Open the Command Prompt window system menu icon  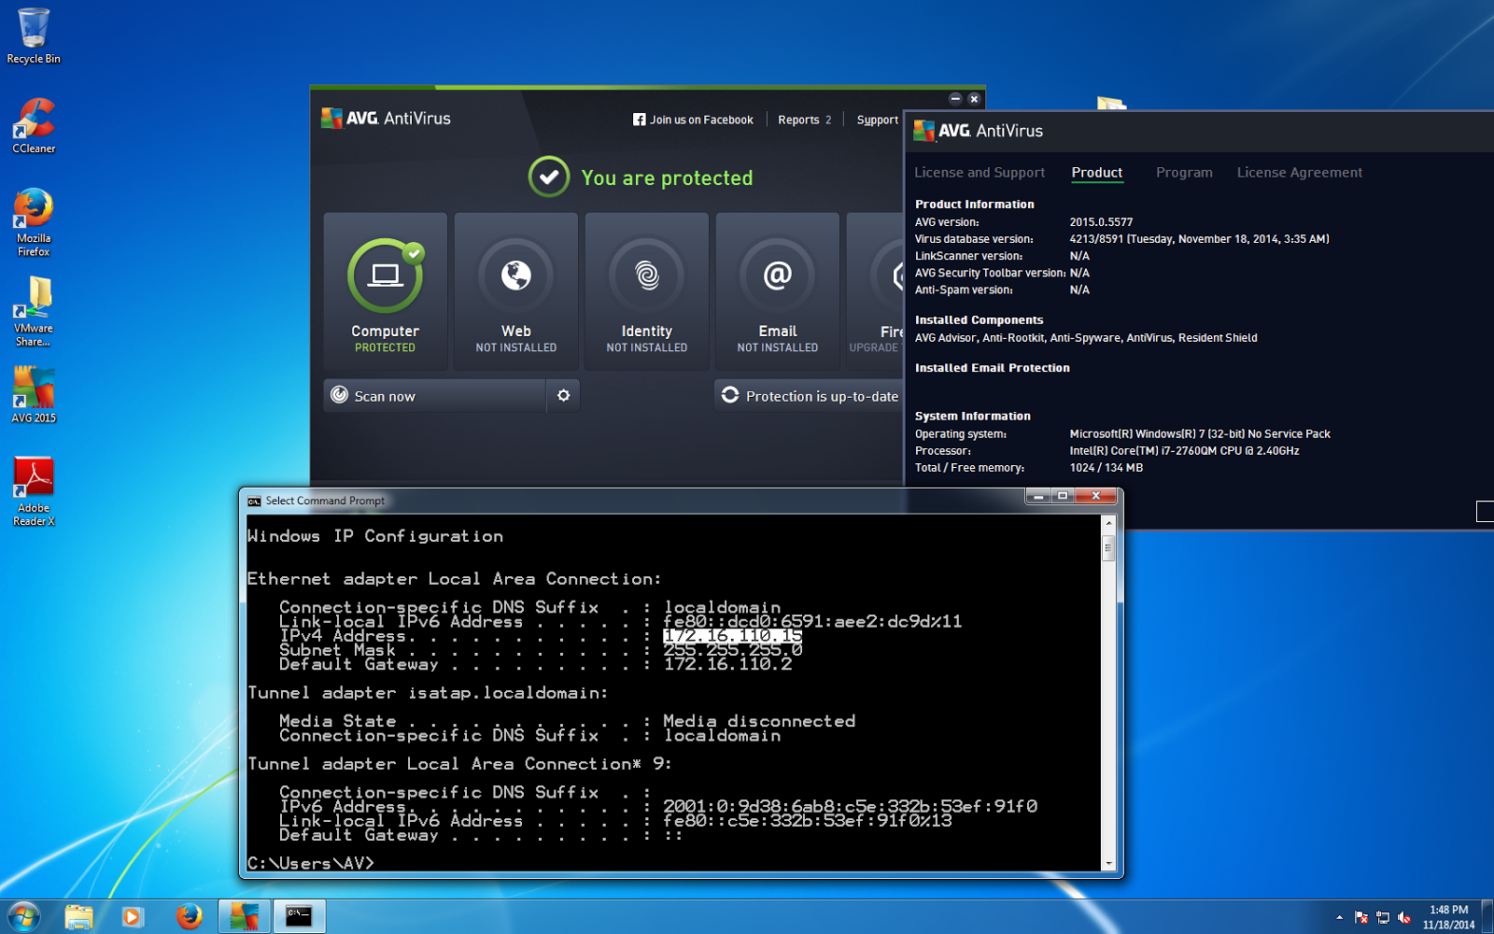pyautogui.click(x=254, y=502)
